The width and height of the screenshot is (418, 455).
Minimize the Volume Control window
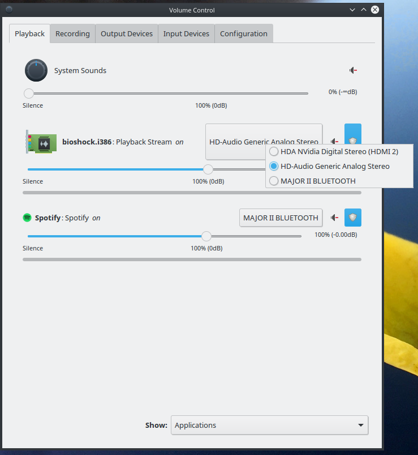(x=352, y=10)
